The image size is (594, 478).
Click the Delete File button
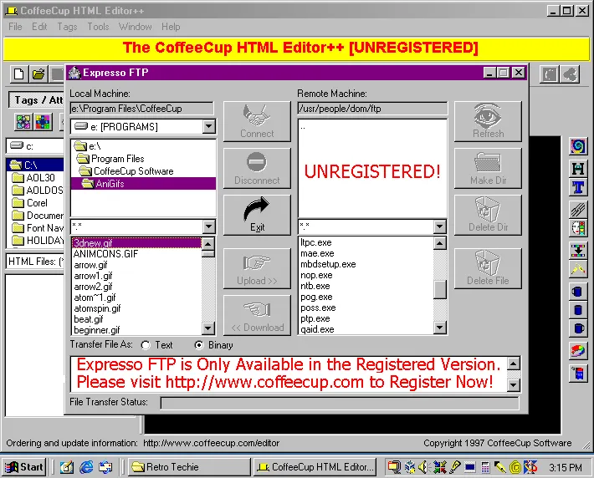point(488,269)
